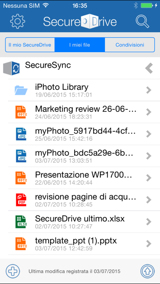160x284 pixels.
Task: Tap the magnifying glass search icon
Action: pos(142,21)
